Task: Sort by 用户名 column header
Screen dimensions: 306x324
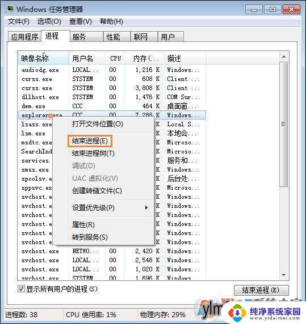Action: 87,58
